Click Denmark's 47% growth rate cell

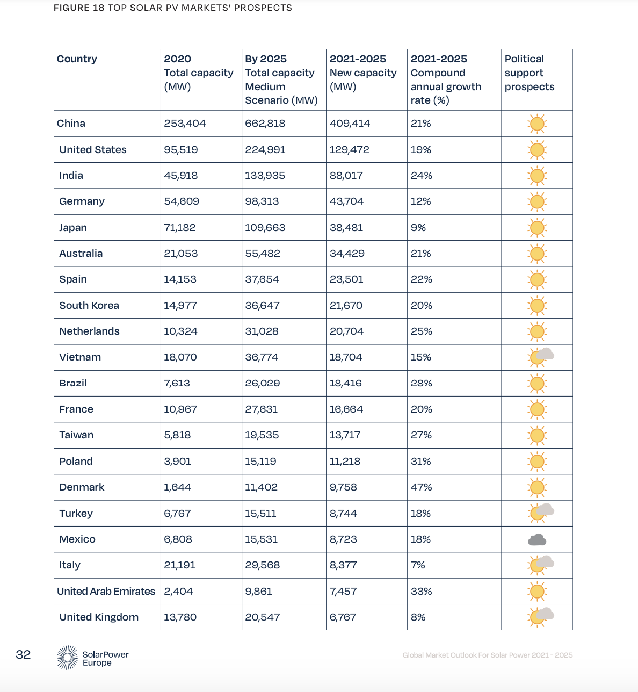pos(422,487)
